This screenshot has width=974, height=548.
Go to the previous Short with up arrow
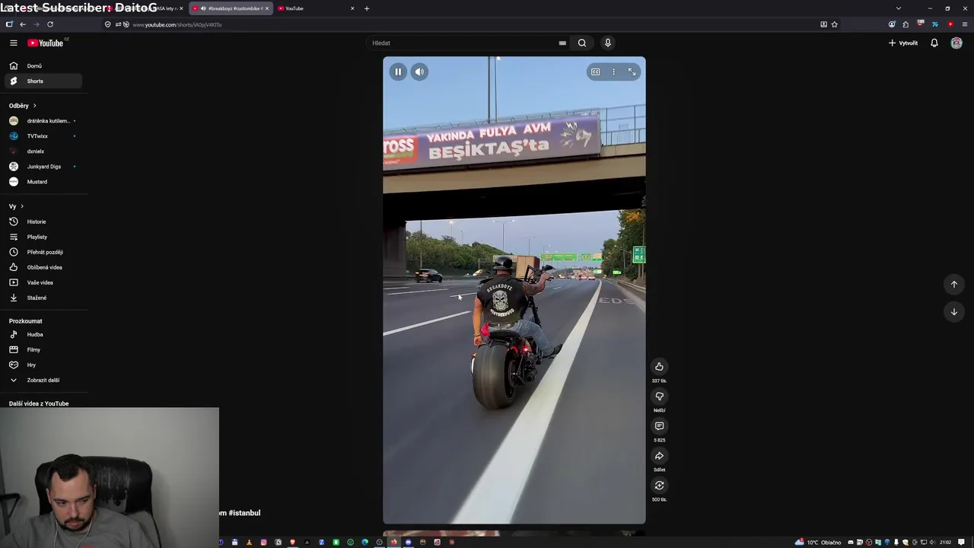953,284
